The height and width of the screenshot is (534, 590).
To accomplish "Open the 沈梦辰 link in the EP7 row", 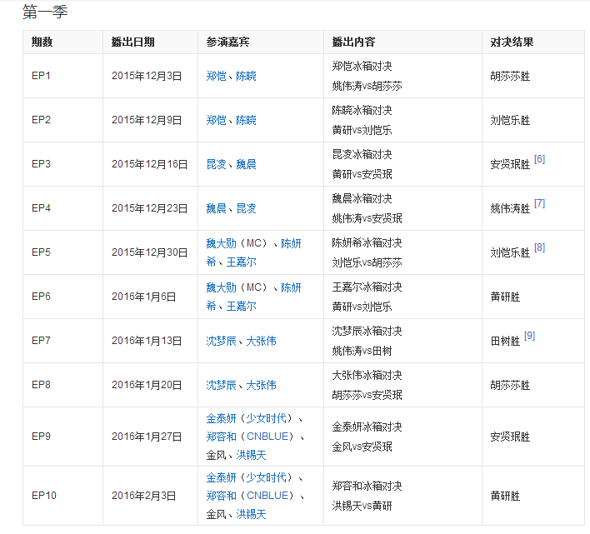I will [222, 341].
